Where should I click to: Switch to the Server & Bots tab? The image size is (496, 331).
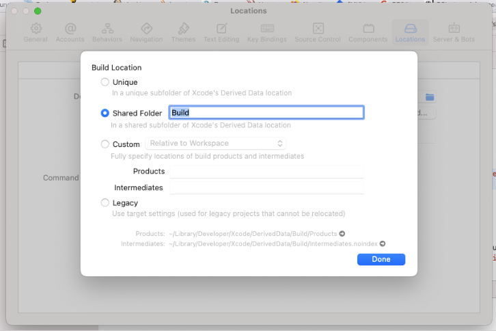tap(454, 29)
